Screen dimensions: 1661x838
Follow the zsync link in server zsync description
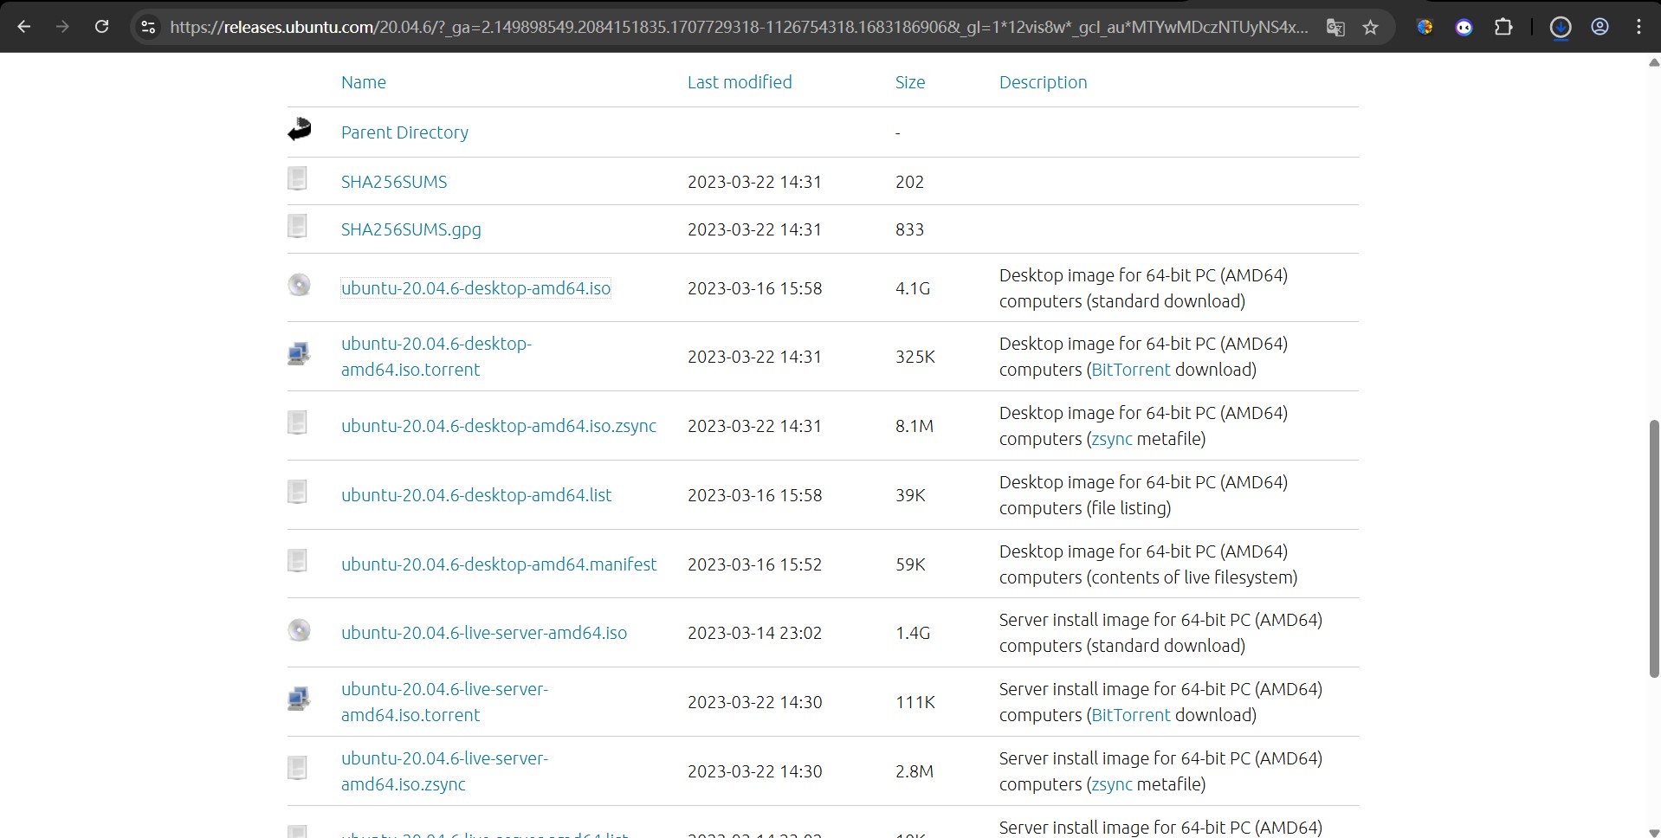[1112, 784]
